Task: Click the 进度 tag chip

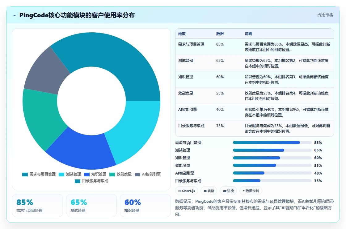Action: [228, 191]
